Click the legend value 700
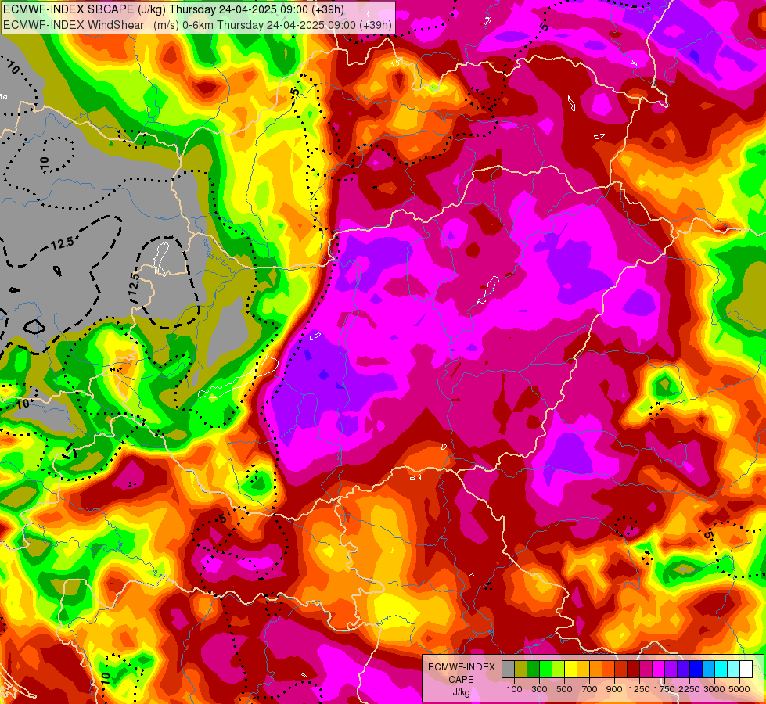The height and width of the screenshot is (704, 766). (x=590, y=689)
